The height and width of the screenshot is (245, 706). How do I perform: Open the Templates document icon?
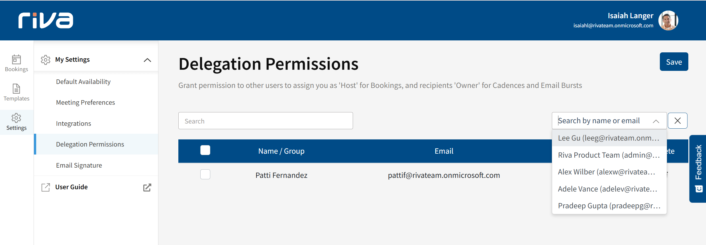[16, 89]
